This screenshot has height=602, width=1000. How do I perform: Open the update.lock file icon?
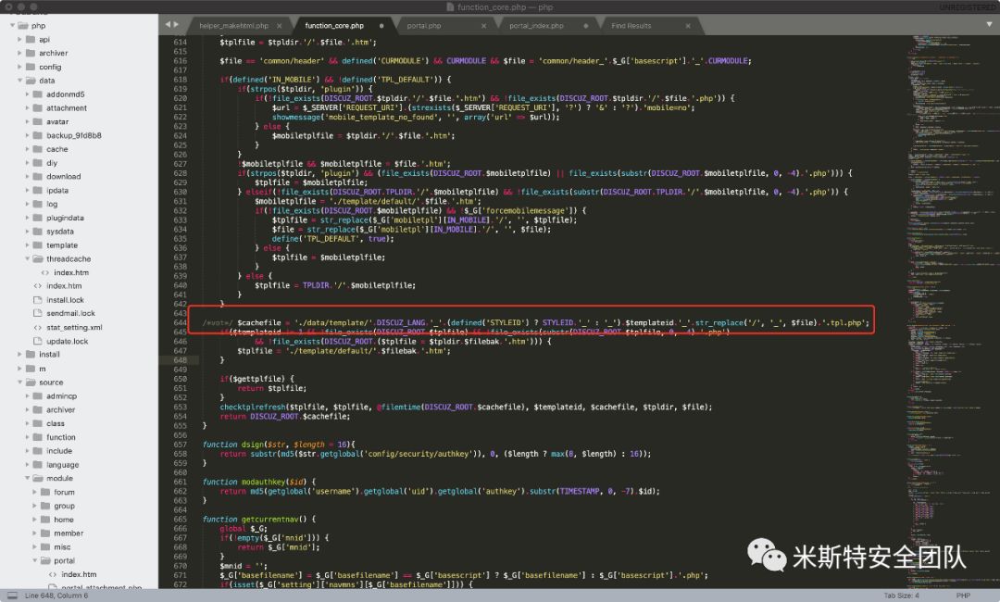pos(38,341)
